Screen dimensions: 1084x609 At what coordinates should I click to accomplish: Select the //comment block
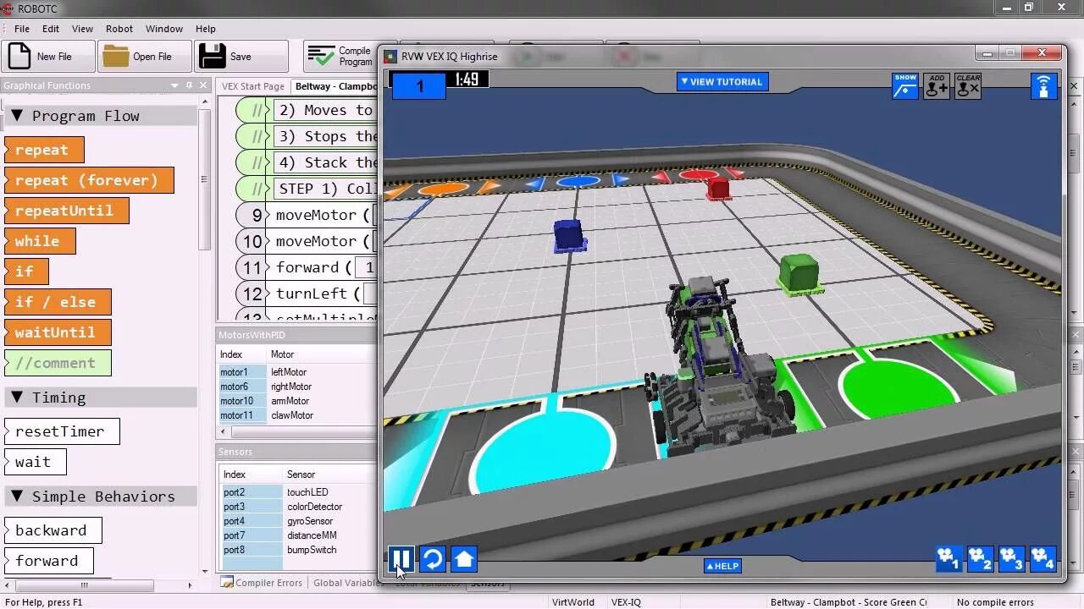click(x=58, y=363)
